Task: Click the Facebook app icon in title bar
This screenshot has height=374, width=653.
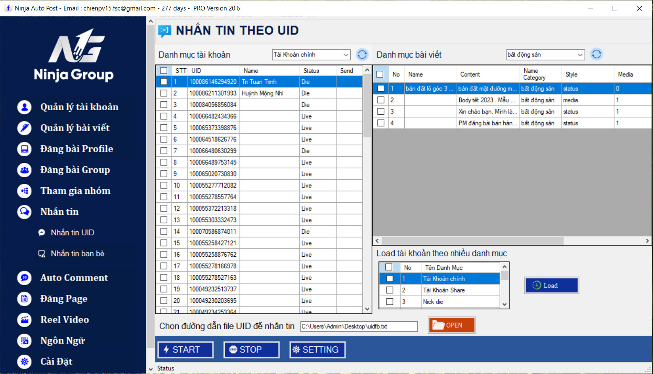Action: pos(8,8)
